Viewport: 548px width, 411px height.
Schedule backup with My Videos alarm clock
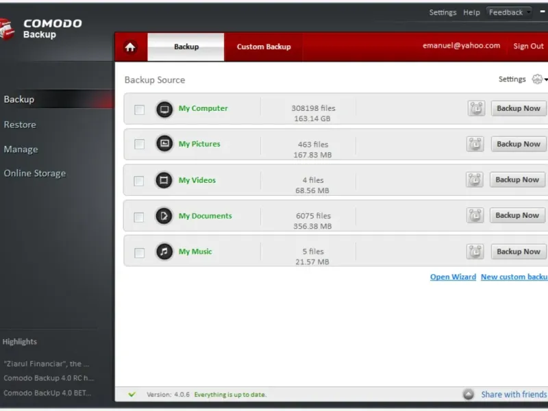pyautogui.click(x=475, y=179)
